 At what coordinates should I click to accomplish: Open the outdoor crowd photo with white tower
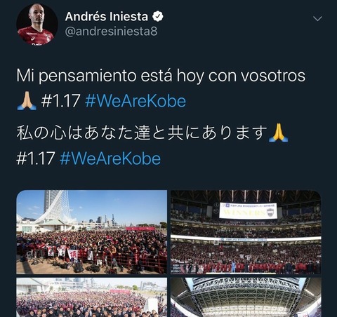coord(92,232)
